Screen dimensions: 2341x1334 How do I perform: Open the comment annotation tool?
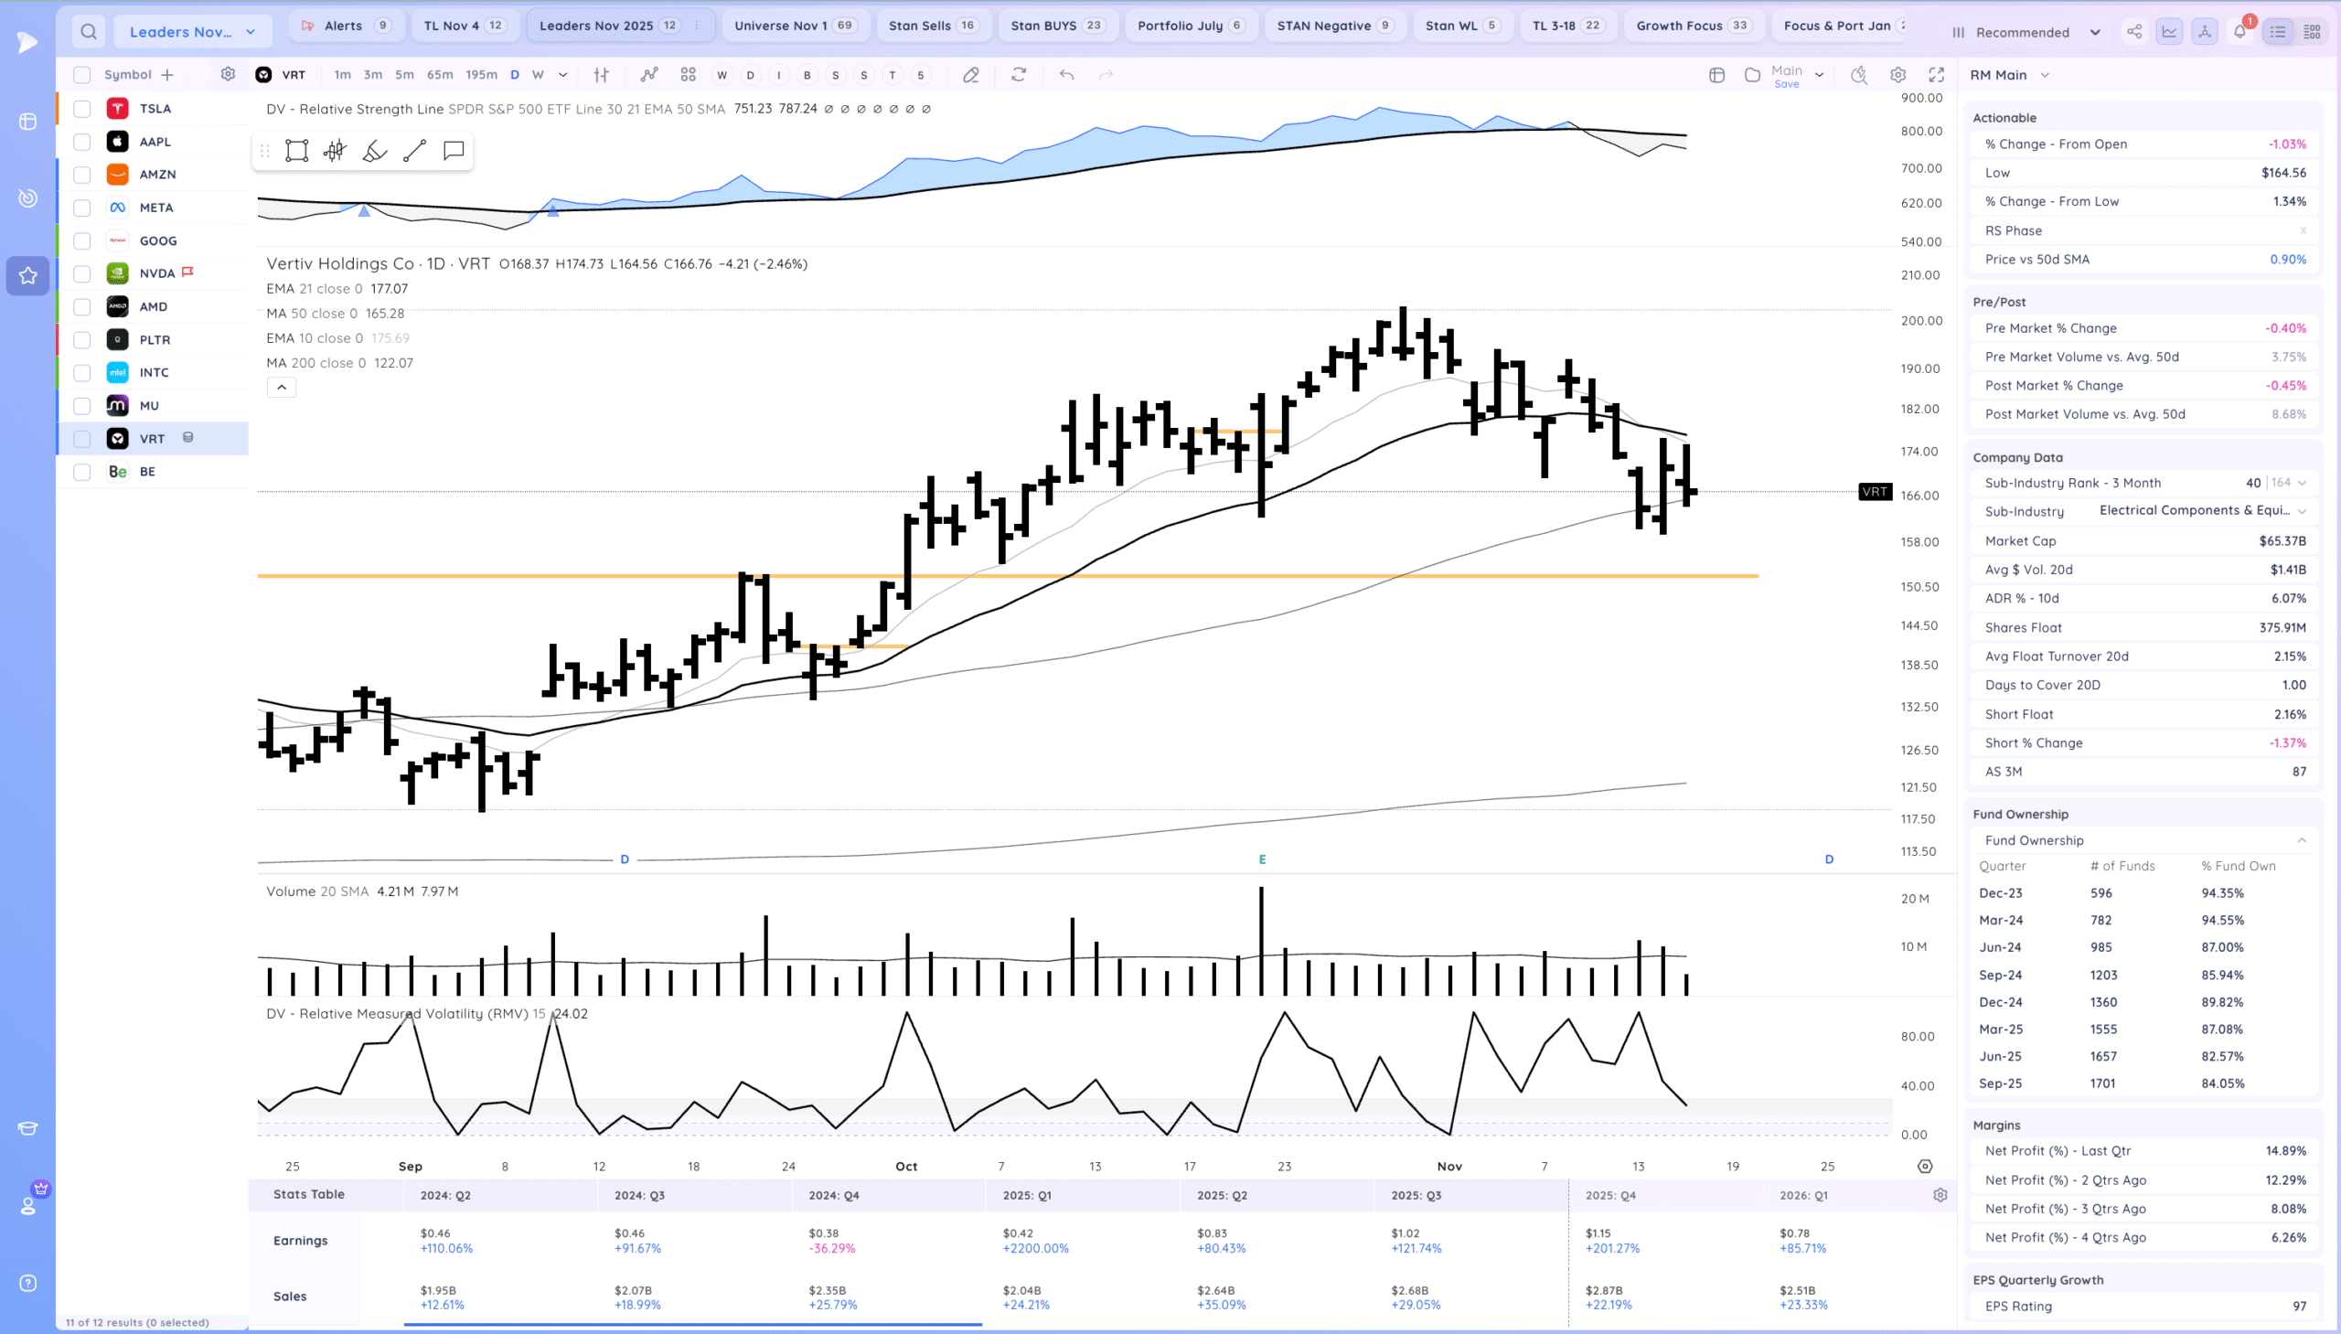coord(454,151)
